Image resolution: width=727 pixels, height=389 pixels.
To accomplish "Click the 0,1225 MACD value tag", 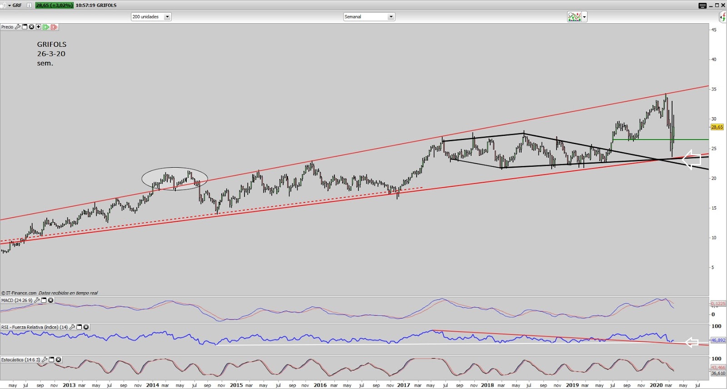I will 718,304.
